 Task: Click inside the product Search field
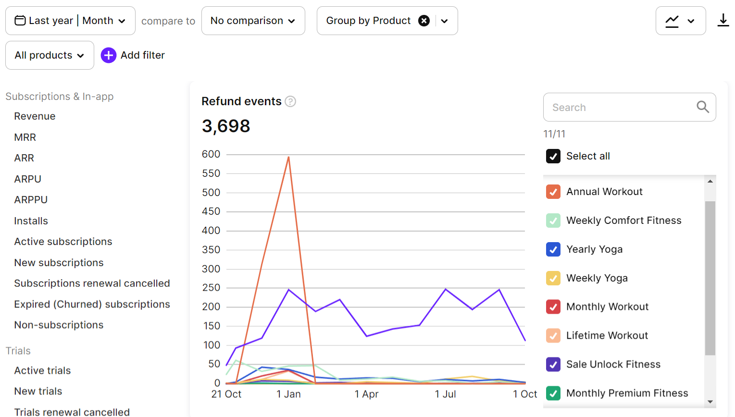pos(620,107)
